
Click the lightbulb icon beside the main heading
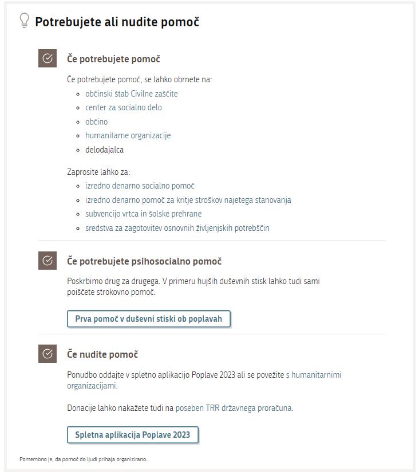pos(24,21)
